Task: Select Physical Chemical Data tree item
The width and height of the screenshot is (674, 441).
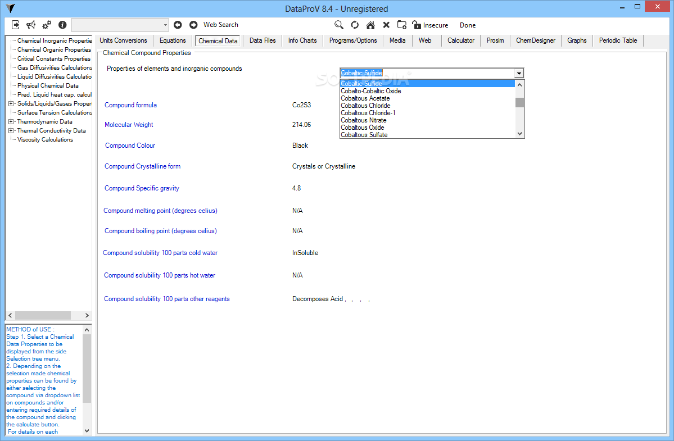Action: [x=48, y=86]
